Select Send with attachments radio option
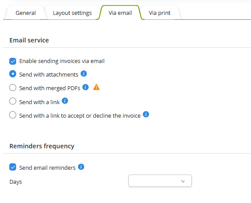The width and height of the screenshot is (251, 203). (x=13, y=74)
